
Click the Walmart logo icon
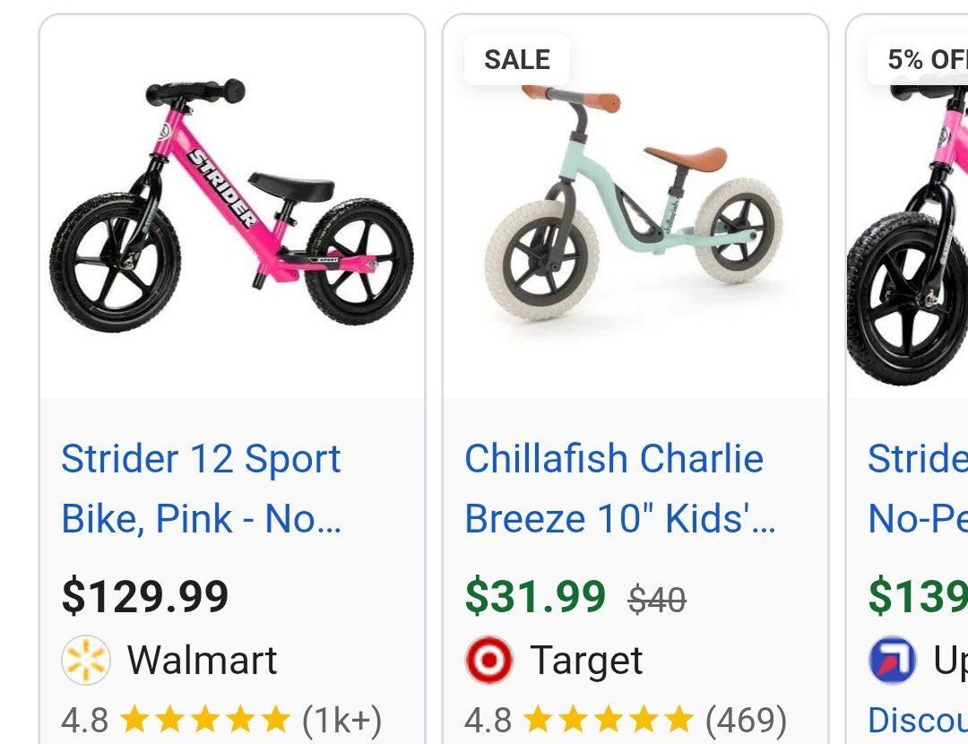(x=85, y=661)
